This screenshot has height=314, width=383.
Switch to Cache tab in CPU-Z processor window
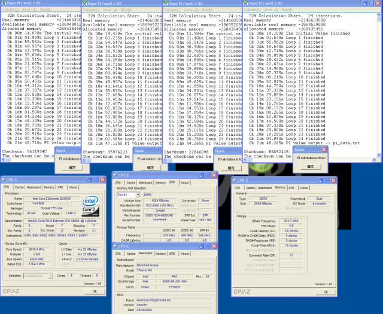coord(19,187)
